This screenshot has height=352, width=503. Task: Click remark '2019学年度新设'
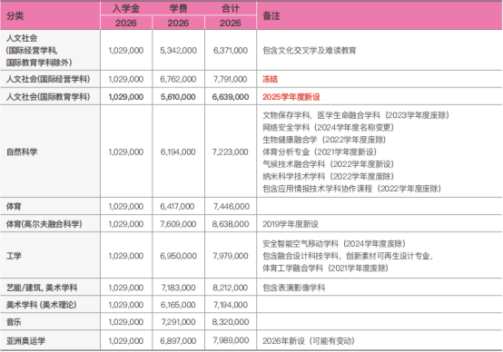pyautogui.click(x=291, y=224)
